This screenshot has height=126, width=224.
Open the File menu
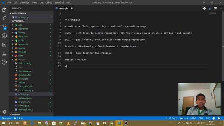[x=9, y=2]
